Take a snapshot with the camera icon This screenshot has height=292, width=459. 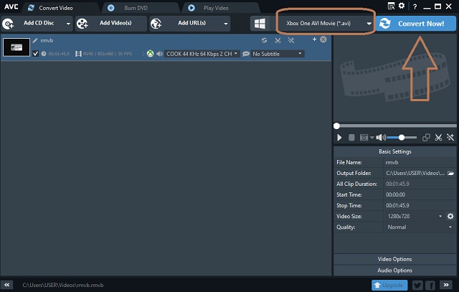(364, 137)
